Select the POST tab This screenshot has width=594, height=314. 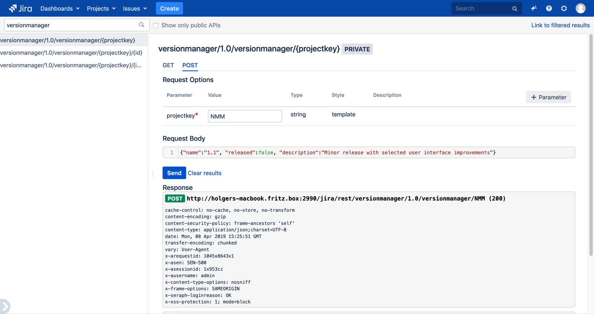190,65
